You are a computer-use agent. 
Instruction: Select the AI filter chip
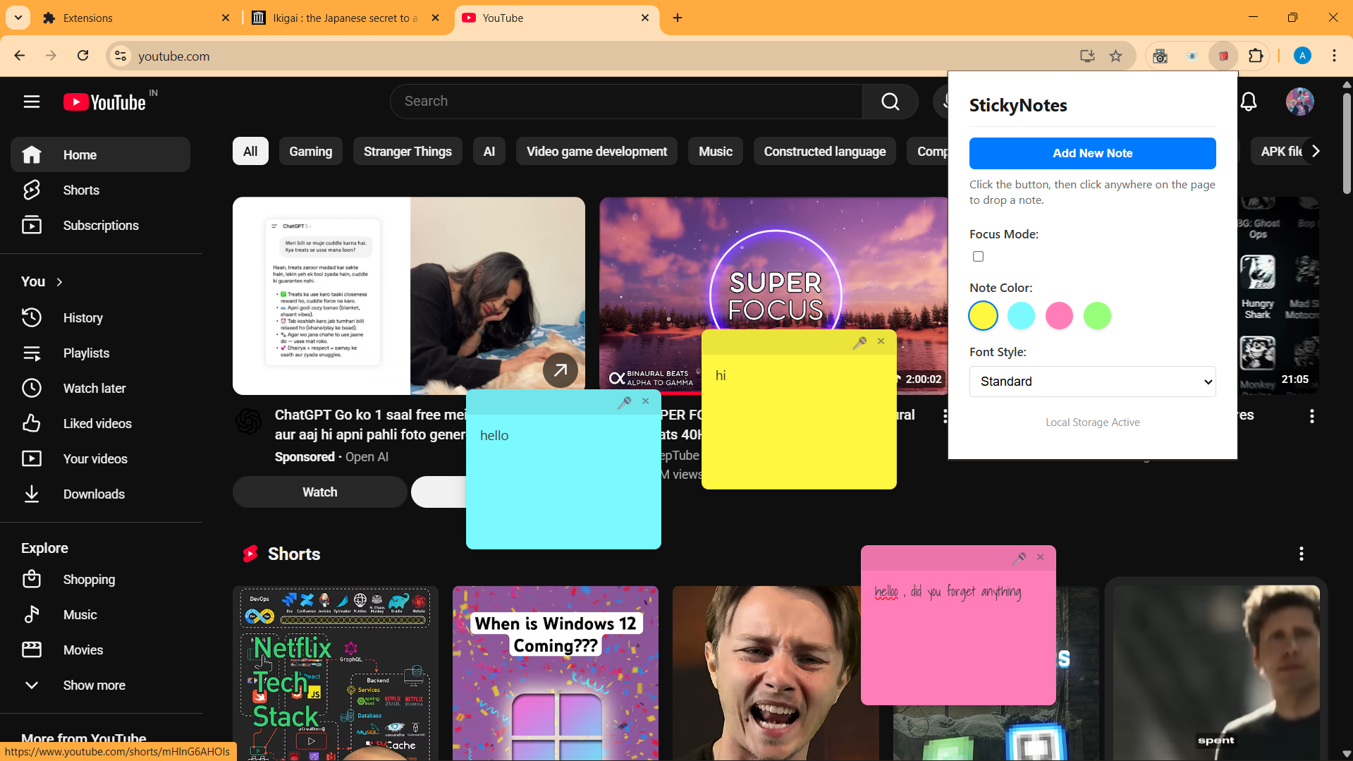489,152
